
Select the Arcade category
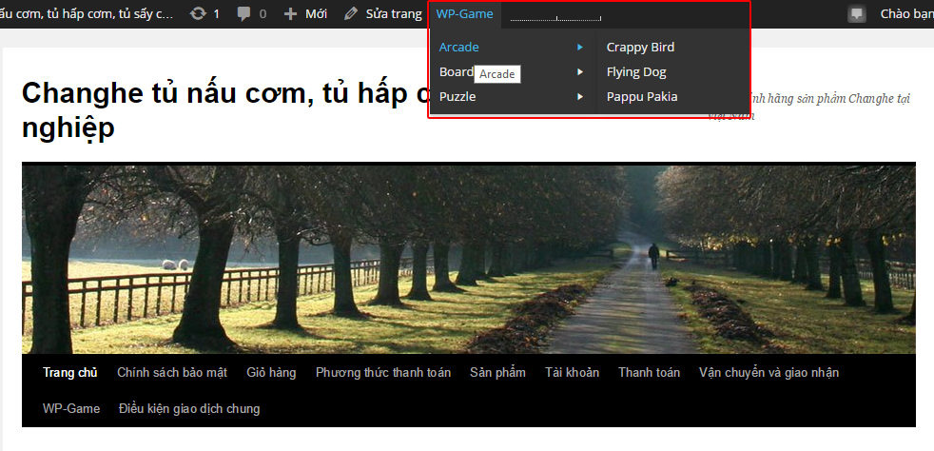click(x=458, y=47)
